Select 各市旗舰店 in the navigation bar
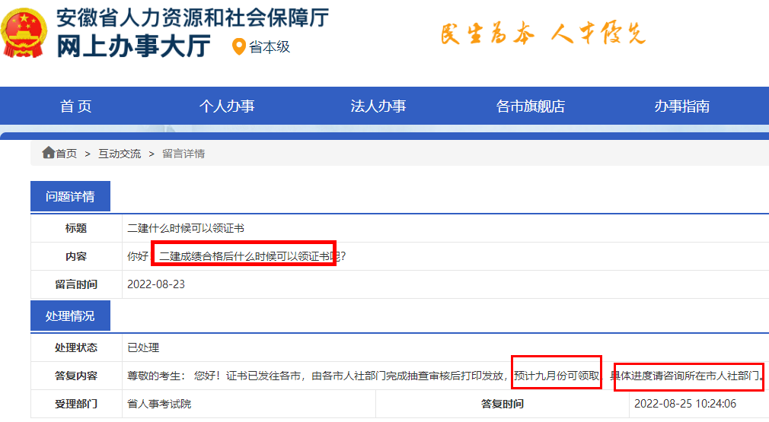 (531, 106)
